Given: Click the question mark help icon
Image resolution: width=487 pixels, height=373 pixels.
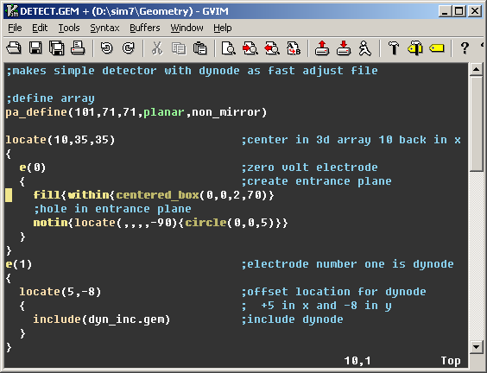Looking at the screenshot, I should (x=465, y=48).
